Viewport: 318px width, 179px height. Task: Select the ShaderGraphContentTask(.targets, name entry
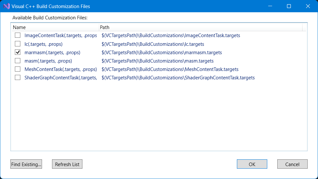[61, 78]
